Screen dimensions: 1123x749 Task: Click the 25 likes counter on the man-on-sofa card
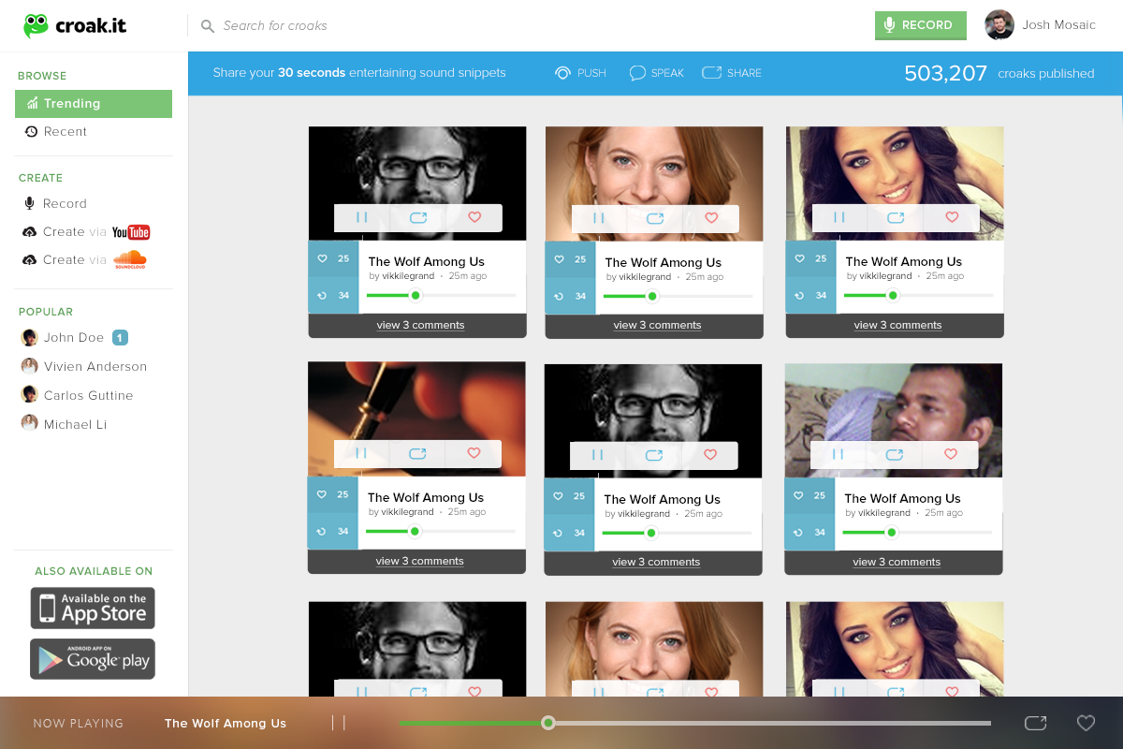click(x=809, y=495)
